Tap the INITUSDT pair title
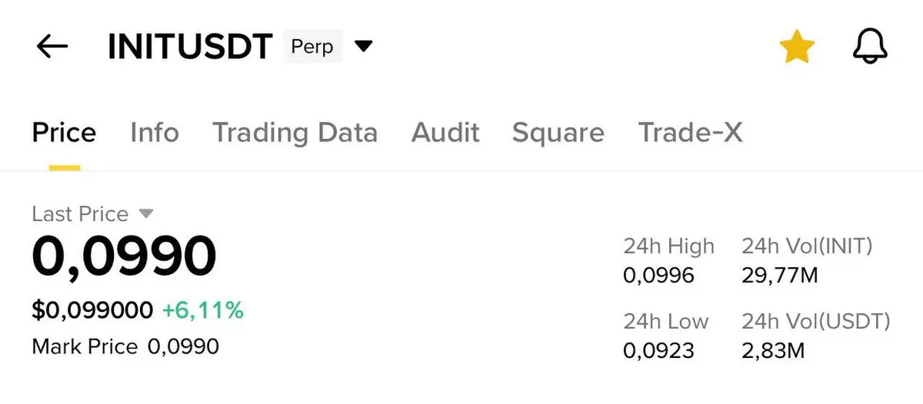 [x=190, y=48]
